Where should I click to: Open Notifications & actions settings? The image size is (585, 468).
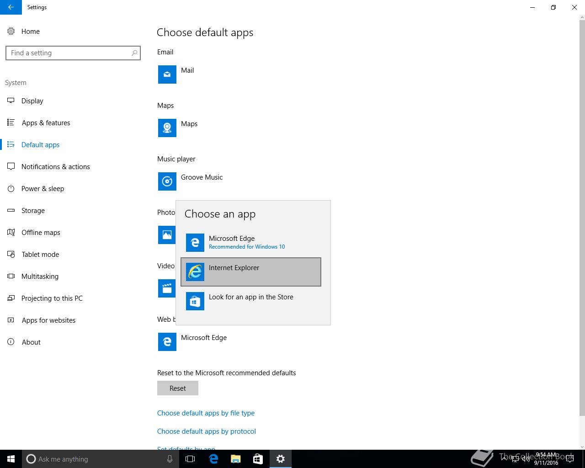pos(73,167)
